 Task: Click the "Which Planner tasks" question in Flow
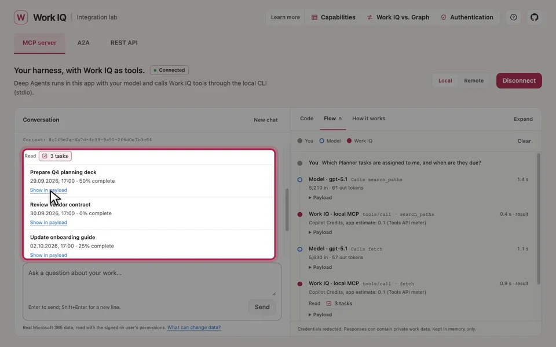pos(401,163)
